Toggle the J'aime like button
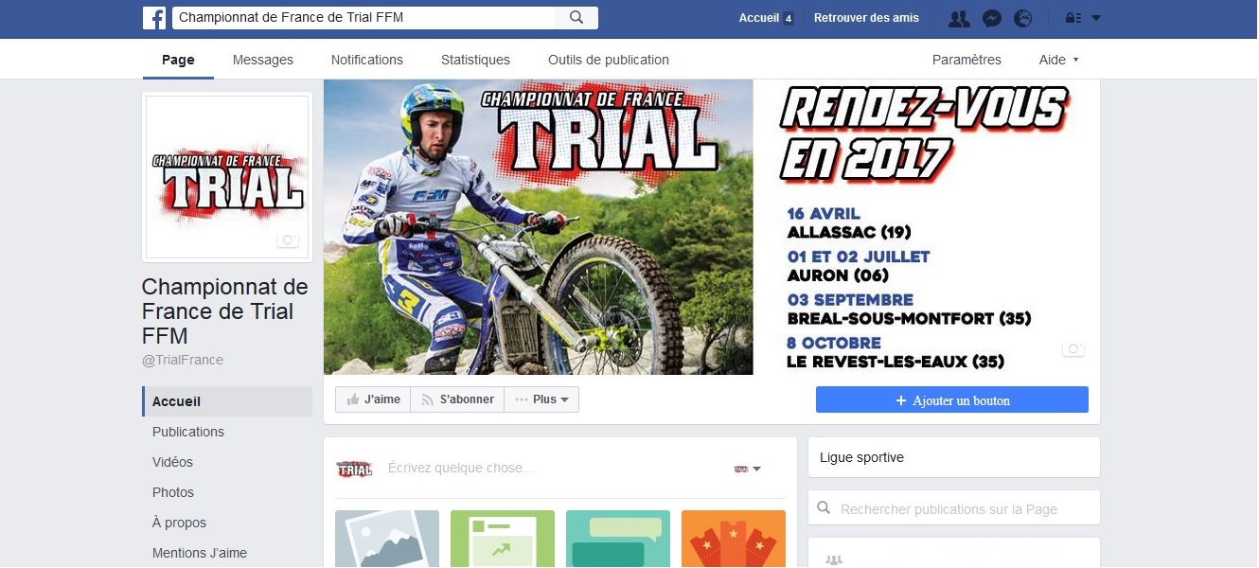This screenshot has width=1259, height=568. click(x=373, y=399)
